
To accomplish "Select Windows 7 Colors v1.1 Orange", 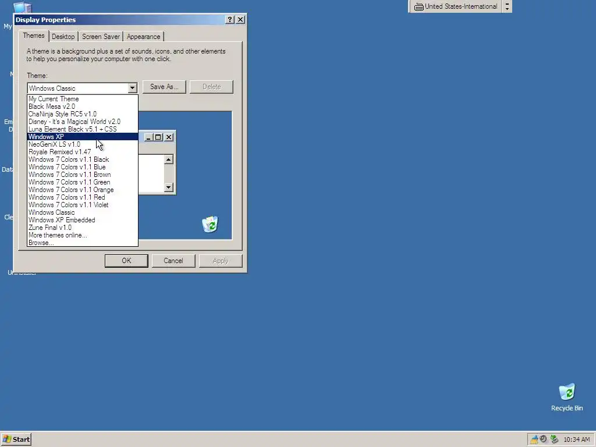I will pos(83,190).
